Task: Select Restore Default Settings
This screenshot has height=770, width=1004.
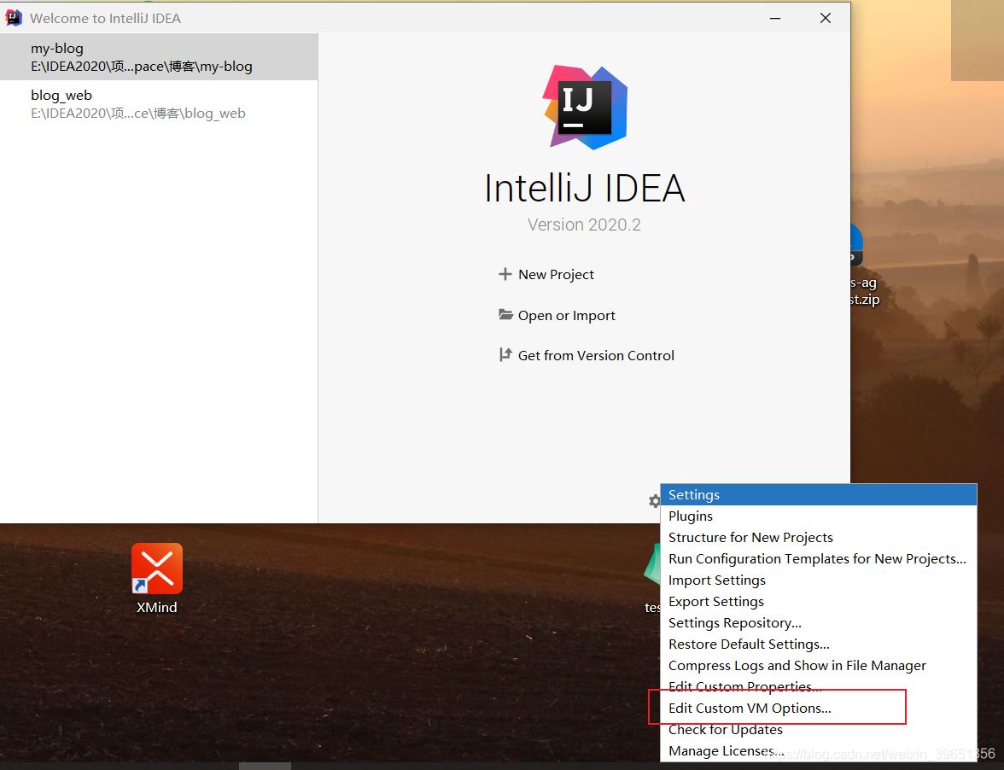Action: [818, 644]
